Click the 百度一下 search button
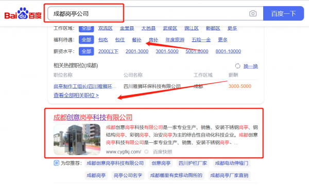 pyautogui.click(x=283, y=13)
